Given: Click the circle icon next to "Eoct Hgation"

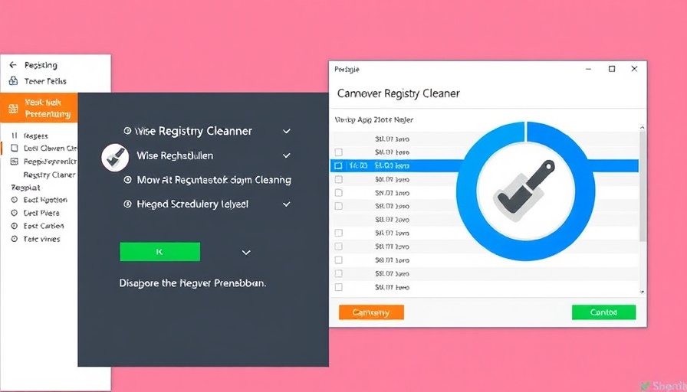Looking at the screenshot, I should pos(14,200).
